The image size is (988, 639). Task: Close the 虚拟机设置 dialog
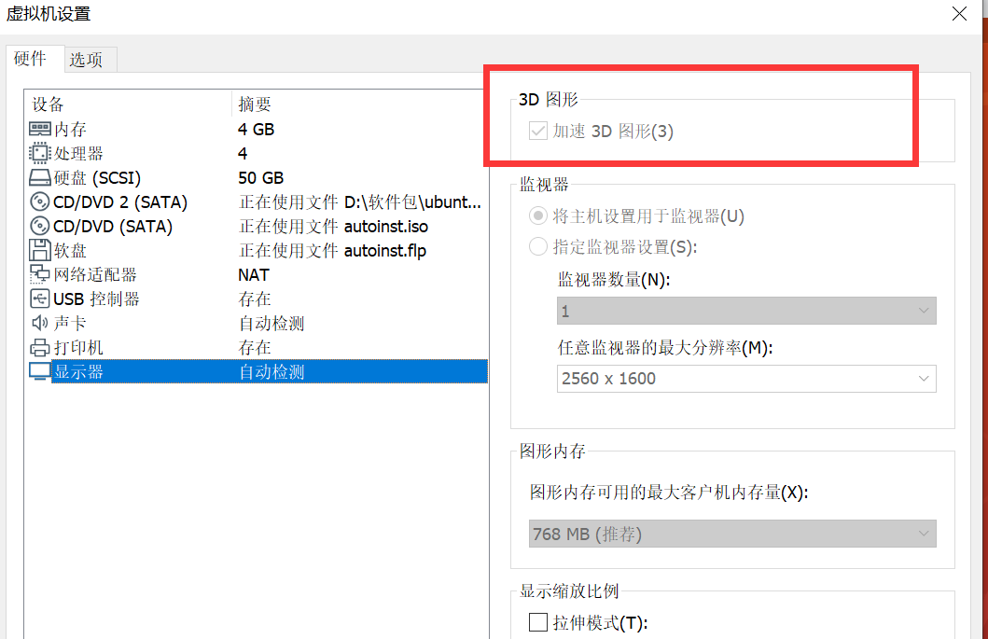[959, 14]
